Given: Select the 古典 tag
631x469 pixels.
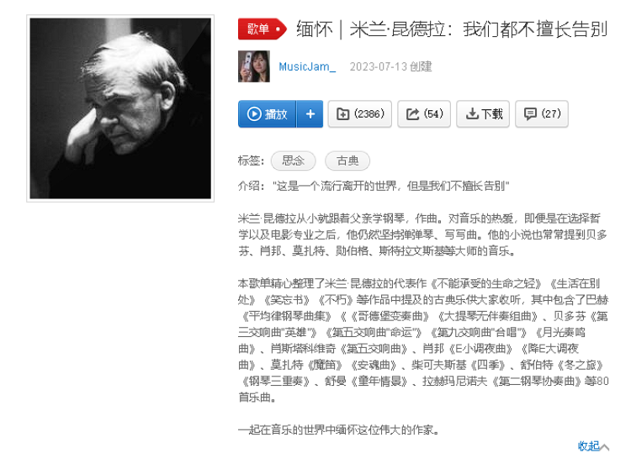Looking at the screenshot, I should [347, 161].
